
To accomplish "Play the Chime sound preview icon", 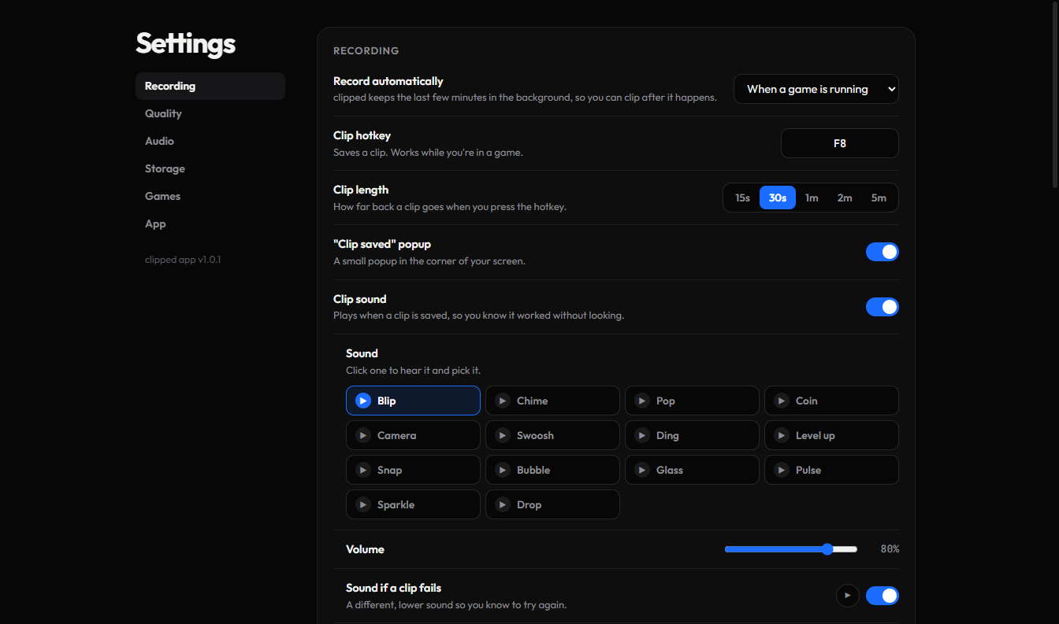I will [503, 401].
